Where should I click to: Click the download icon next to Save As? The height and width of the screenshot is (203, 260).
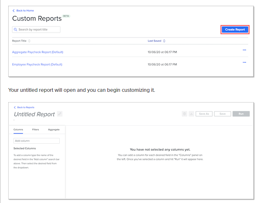pos(191,114)
